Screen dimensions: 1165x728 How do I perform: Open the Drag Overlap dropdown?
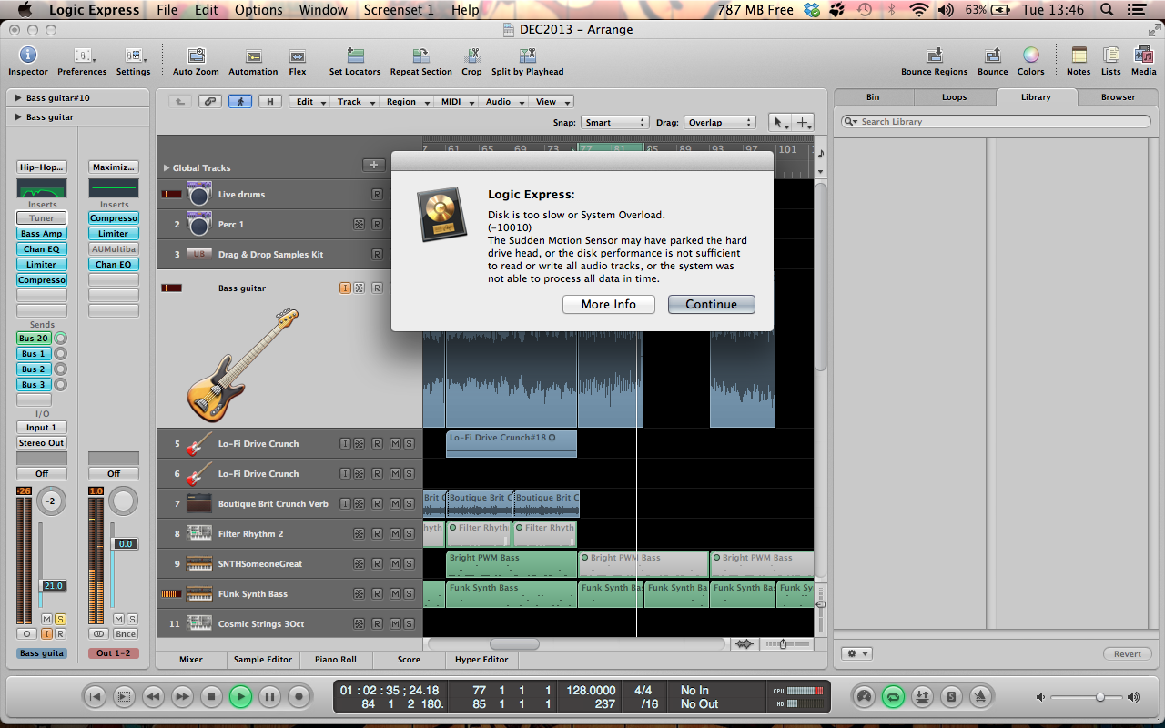pyautogui.click(x=720, y=123)
